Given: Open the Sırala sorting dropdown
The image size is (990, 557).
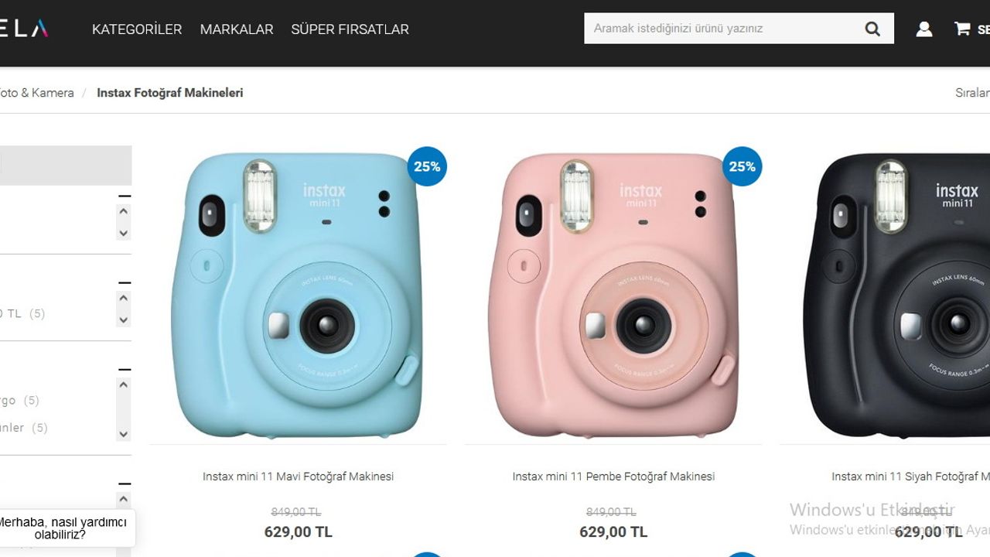Looking at the screenshot, I should [x=971, y=93].
